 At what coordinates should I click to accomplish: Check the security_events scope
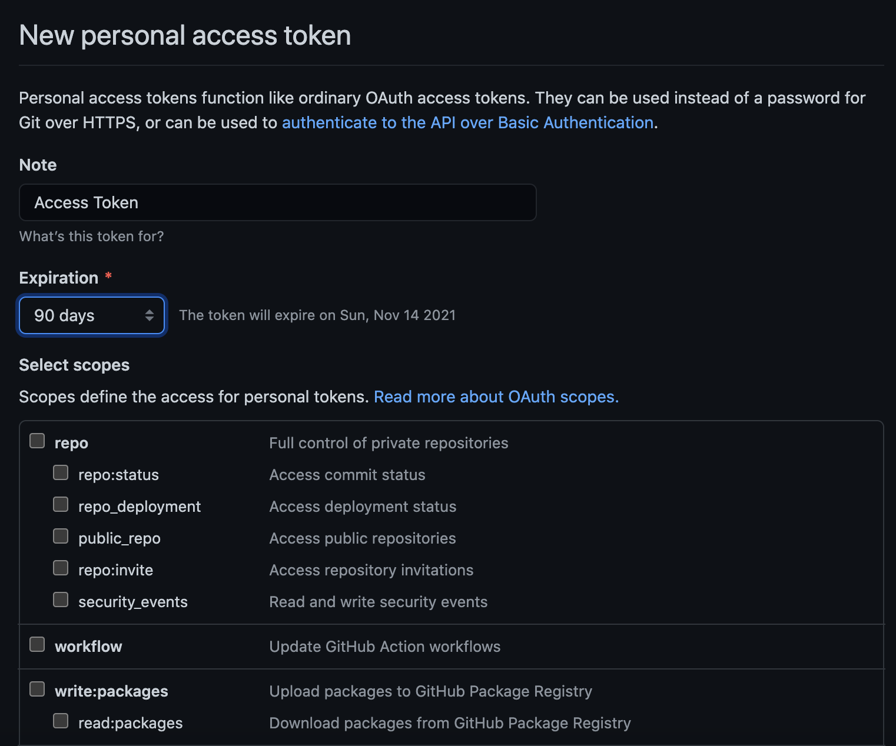coord(61,600)
